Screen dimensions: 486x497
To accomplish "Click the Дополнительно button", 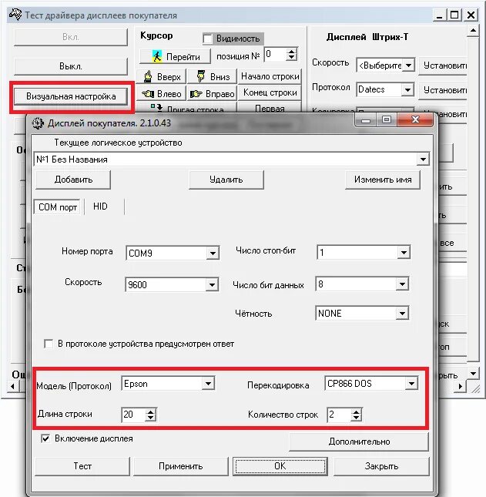I will pos(359,442).
